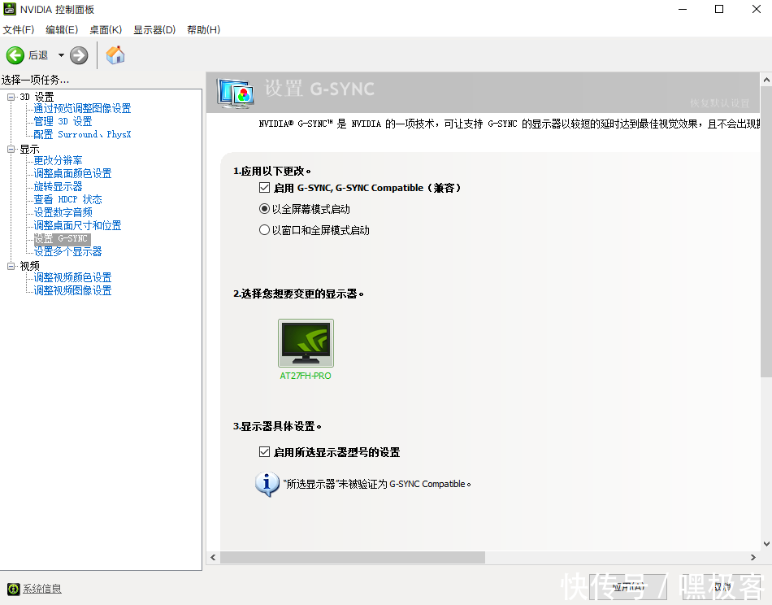Image resolution: width=772 pixels, height=605 pixels.
Task: Open 设置多个显示器
Action: click(67, 252)
